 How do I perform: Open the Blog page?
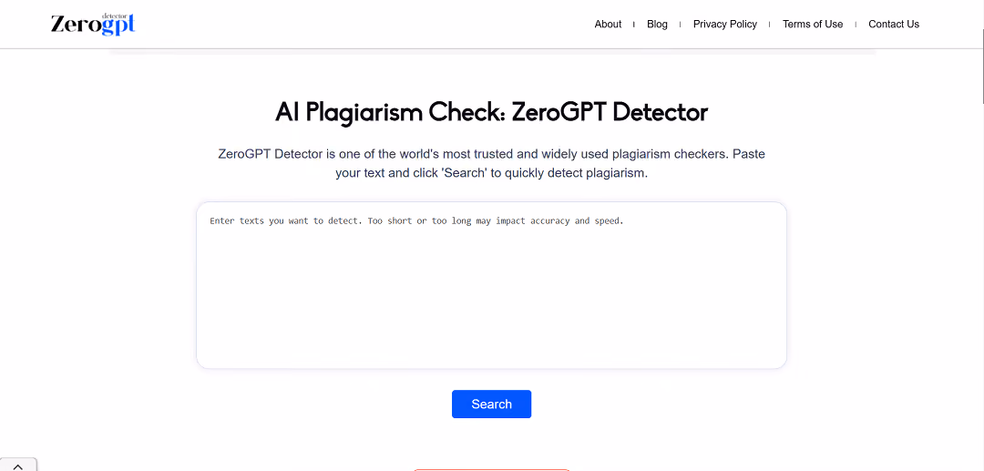[657, 25]
